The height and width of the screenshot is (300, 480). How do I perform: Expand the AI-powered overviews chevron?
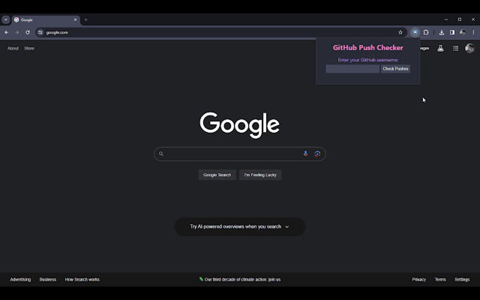[287, 226]
